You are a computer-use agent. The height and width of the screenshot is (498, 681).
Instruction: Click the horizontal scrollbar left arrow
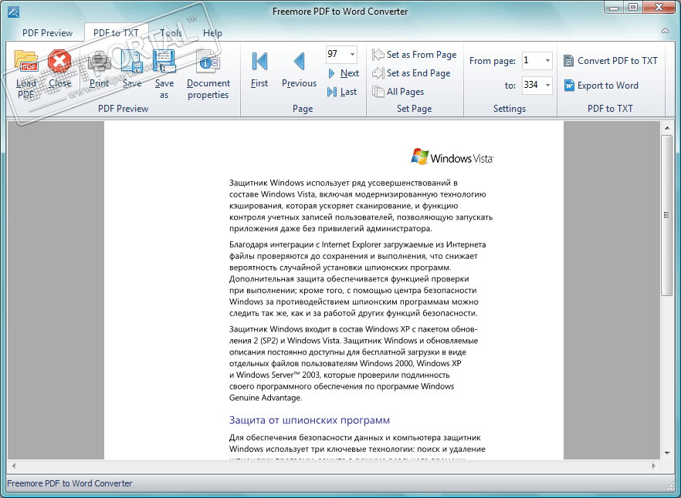pos(14,466)
